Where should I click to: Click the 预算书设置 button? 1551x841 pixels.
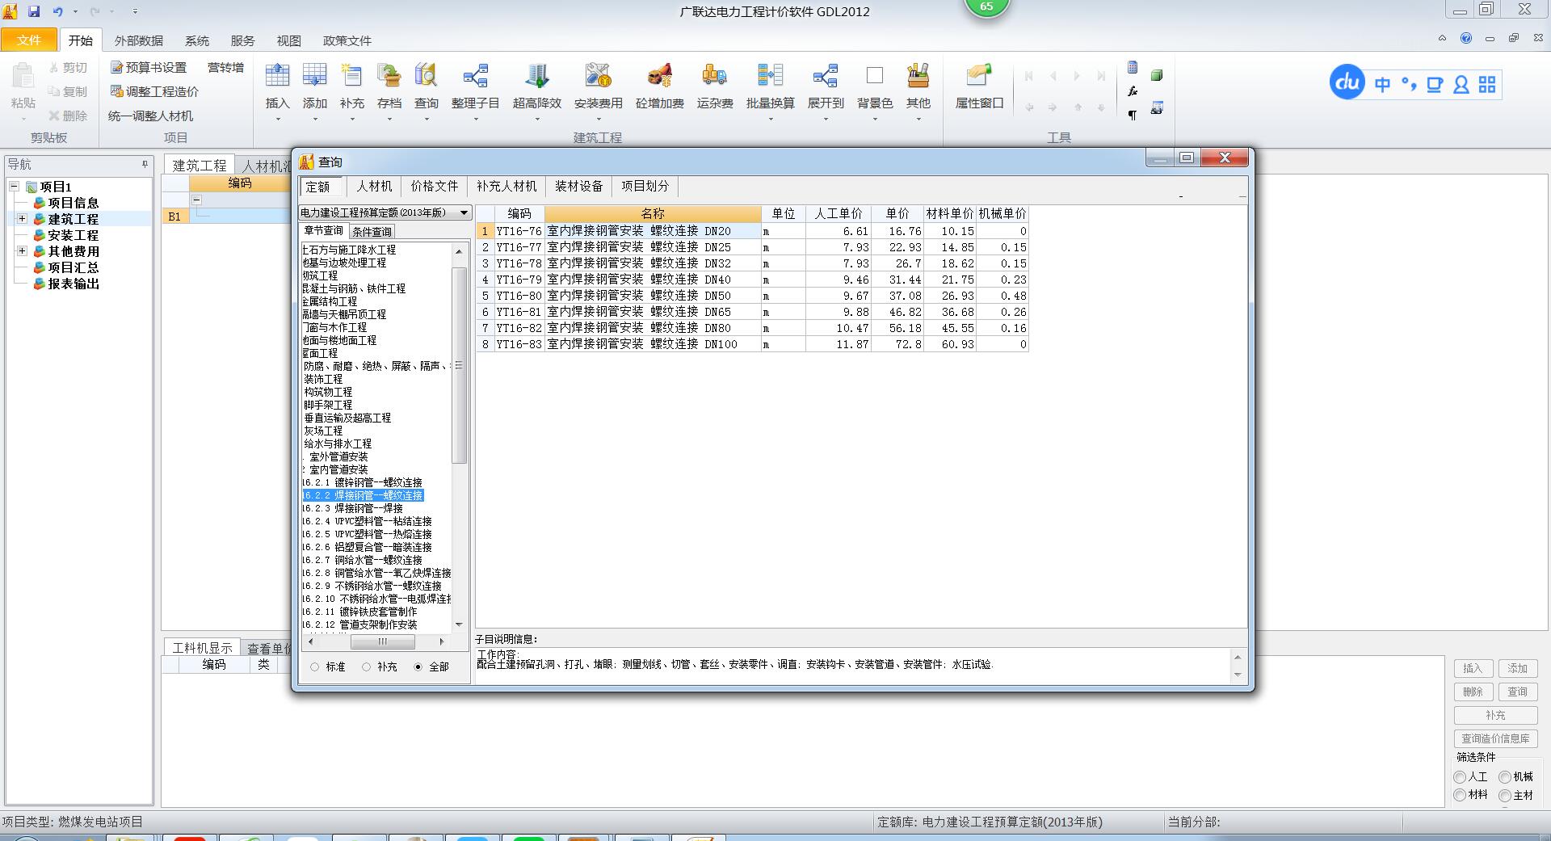click(x=149, y=68)
